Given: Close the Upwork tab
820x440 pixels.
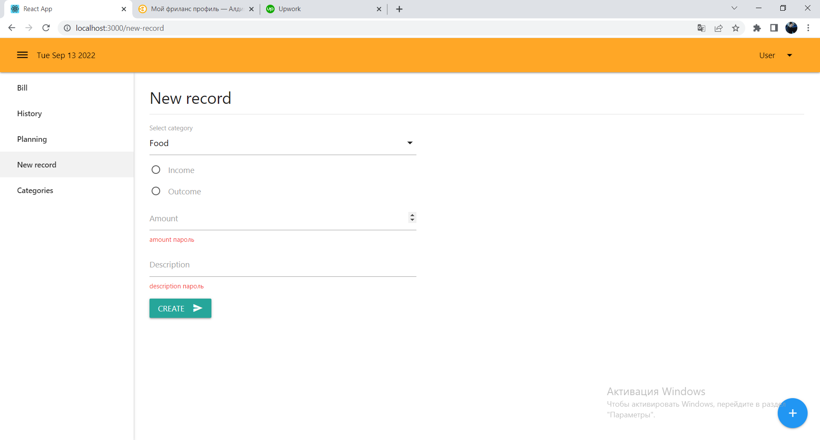Looking at the screenshot, I should (379, 9).
